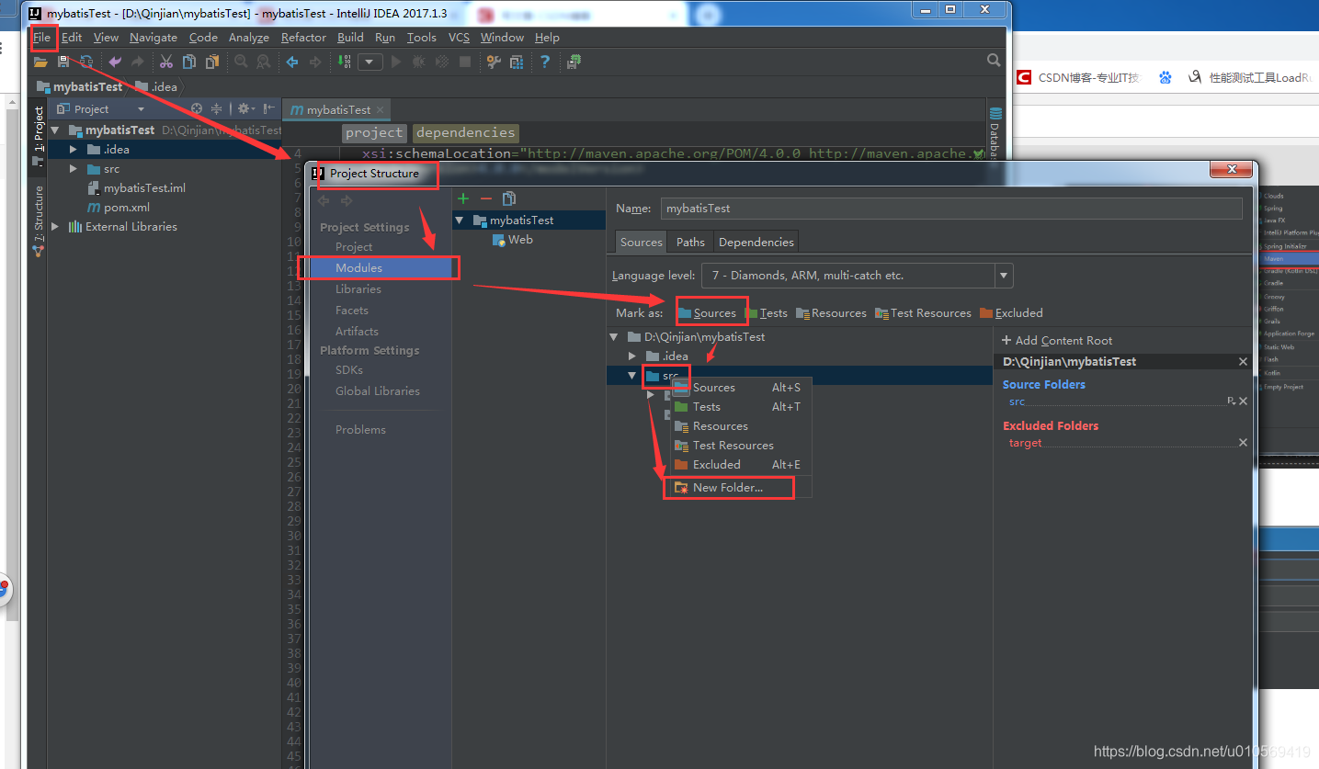Open the Refactor menu
Image resolution: width=1319 pixels, height=769 pixels.
pyautogui.click(x=303, y=38)
